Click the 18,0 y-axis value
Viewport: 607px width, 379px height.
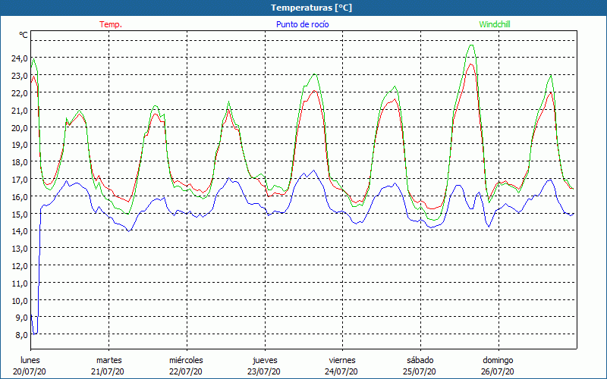20,162
